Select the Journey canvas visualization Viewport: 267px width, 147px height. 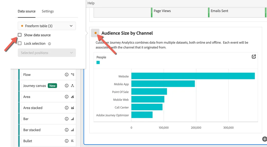48,86
